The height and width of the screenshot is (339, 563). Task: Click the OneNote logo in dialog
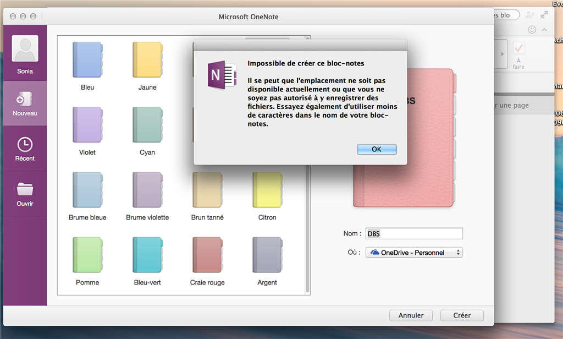pos(222,75)
